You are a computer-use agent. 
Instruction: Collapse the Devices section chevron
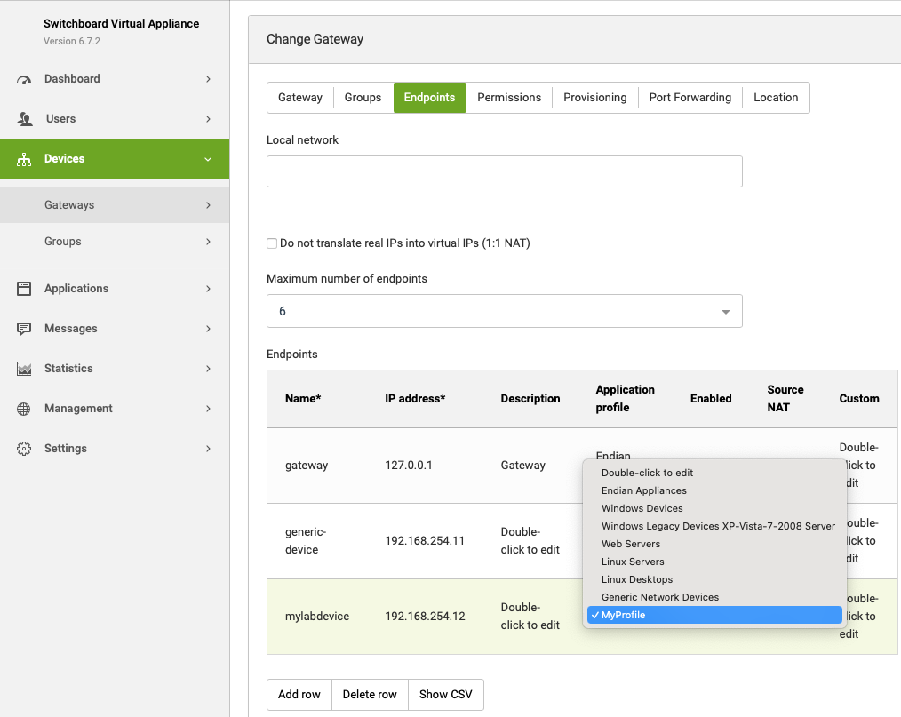208,159
